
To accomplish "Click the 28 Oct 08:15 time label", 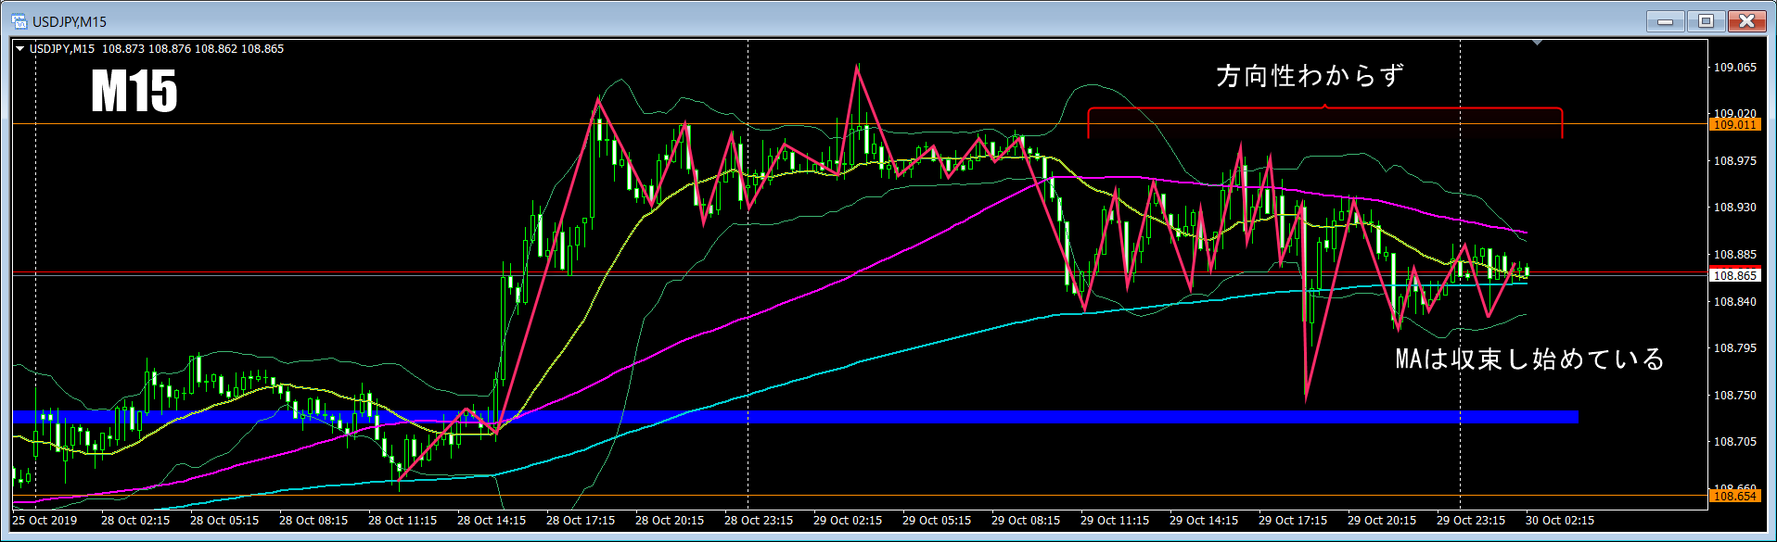I will point(313,521).
